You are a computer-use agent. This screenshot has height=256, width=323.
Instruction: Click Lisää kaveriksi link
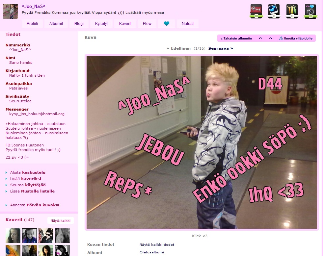point(26,179)
